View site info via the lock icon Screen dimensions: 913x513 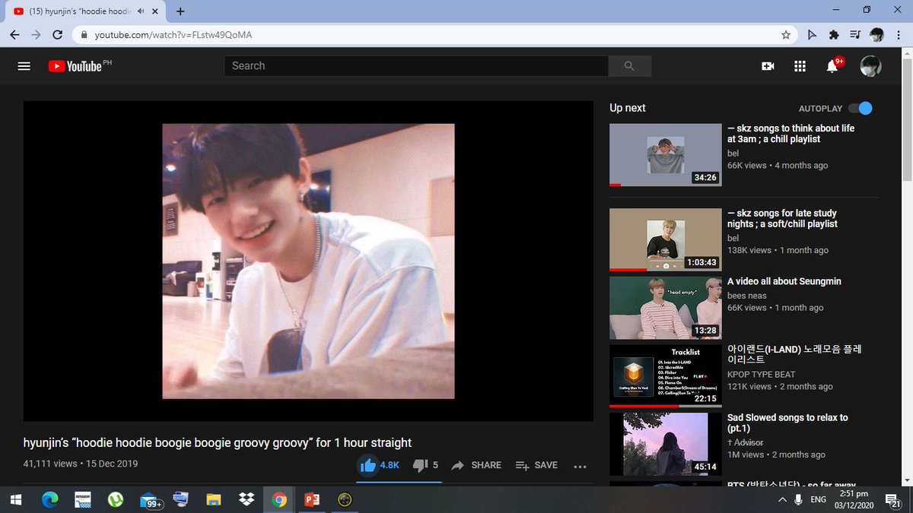click(x=84, y=35)
